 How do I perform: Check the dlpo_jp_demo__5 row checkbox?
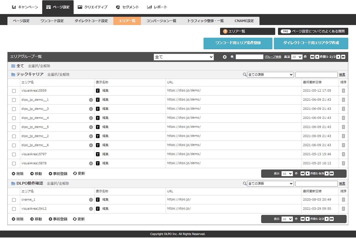(14, 127)
